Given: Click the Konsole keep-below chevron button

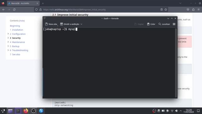Looking at the screenshot, I should pyautogui.click(x=168, y=18).
